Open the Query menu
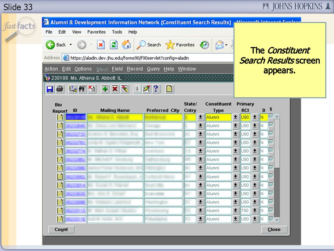This screenshot has width=334, height=251. pyautogui.click(x=153, y=69)
